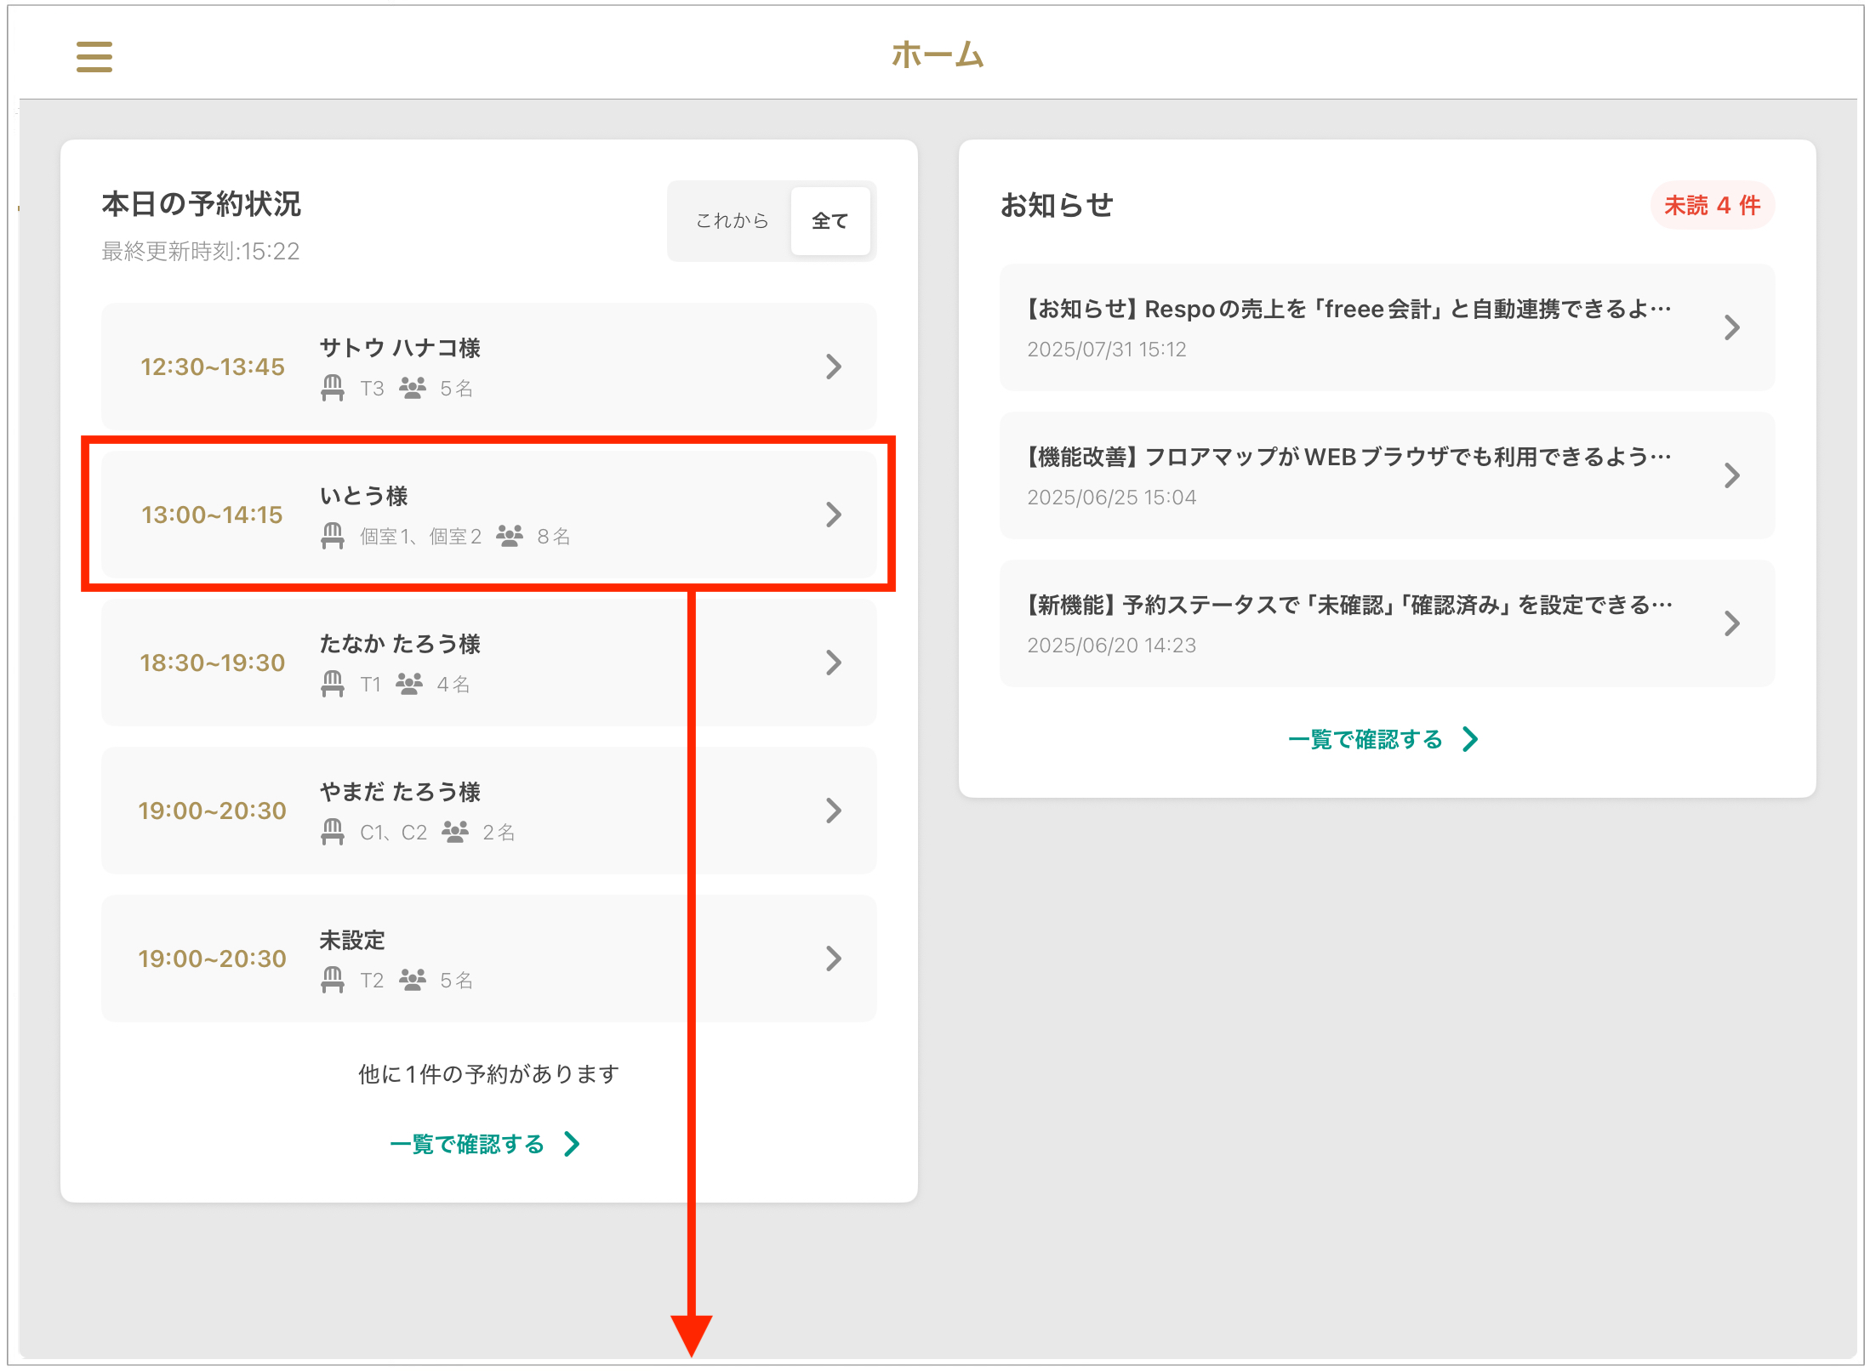The width and height of the screenshot is (1870, 1371).
Task: Expand たなか たろう reservation arrow
Action: tap(834, 663)
